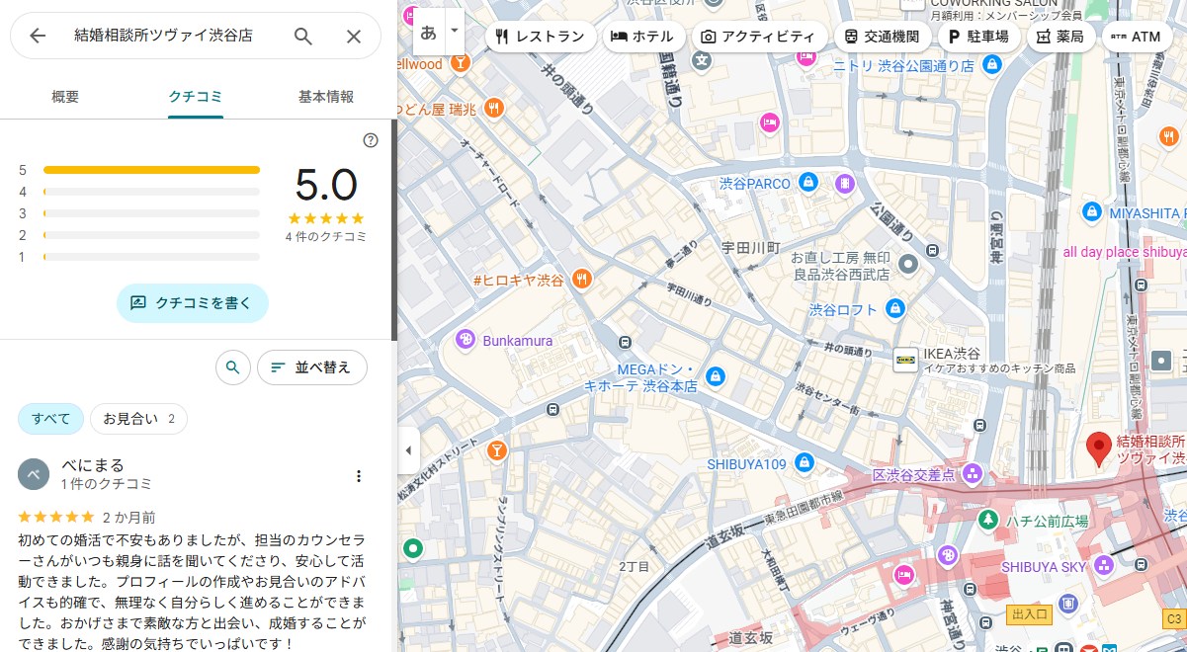The height and width of the screenshot is (652, 1187).
Task: Select the Bunkamura map marker
Action: [466, 341]
